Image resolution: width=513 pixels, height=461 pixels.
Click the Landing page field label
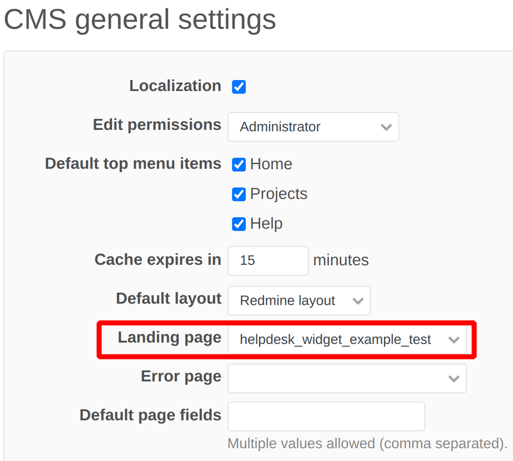169,337
